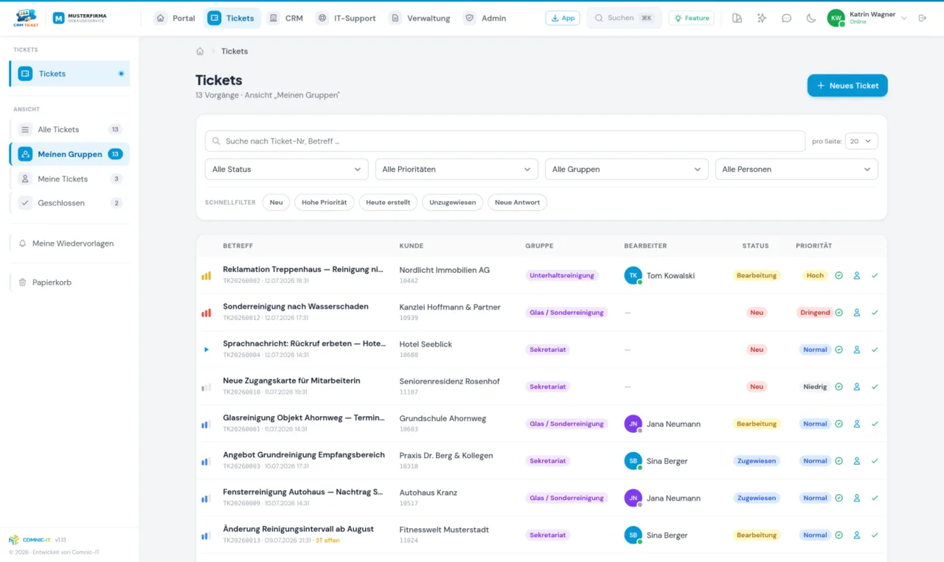The height and width of the screenshot is (562, 944).
Task: Toggle dark mode with moon icon
Action: click(811, 18)
